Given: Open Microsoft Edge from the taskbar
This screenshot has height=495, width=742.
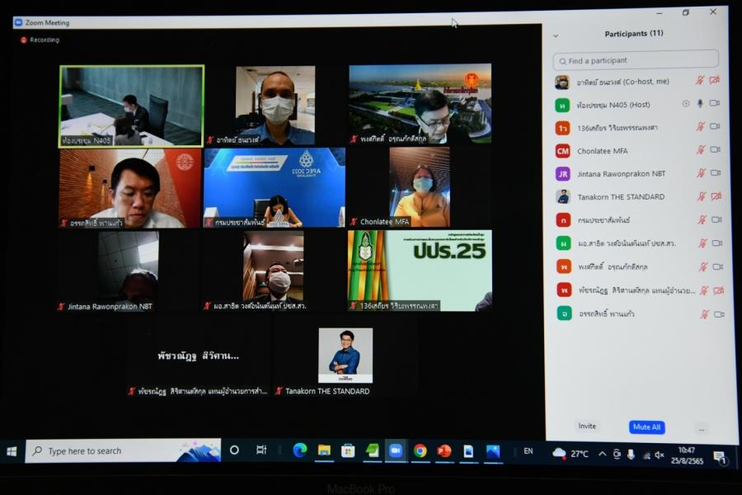Looking at the screenshot, I should (x=300, y=450).
